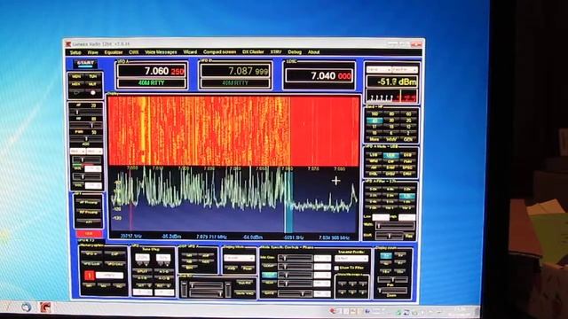The width and height of the screenshot is (568, 319).
Task: Open the Display Mode dropdown
Action: click(239, 258)
